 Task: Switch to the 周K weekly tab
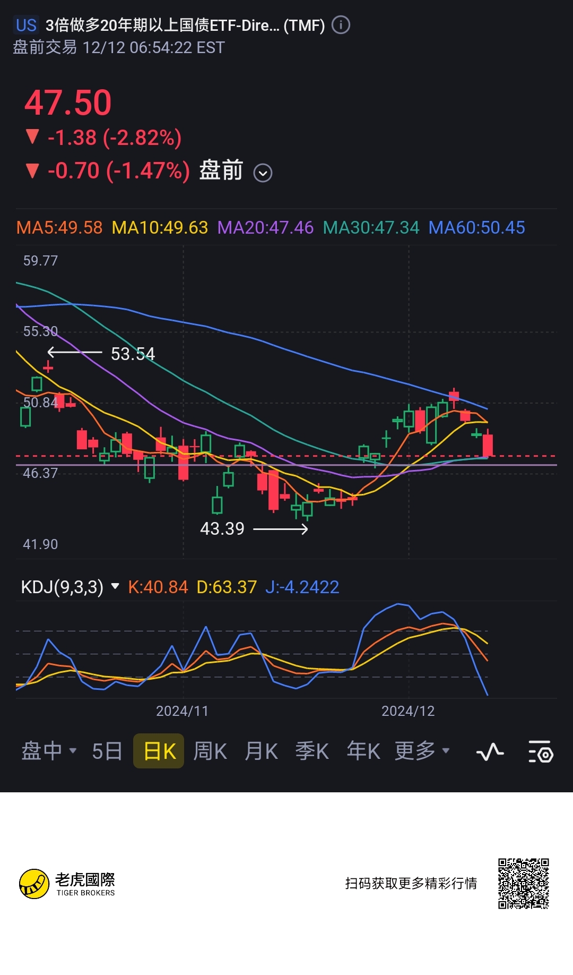coord(210,751)
